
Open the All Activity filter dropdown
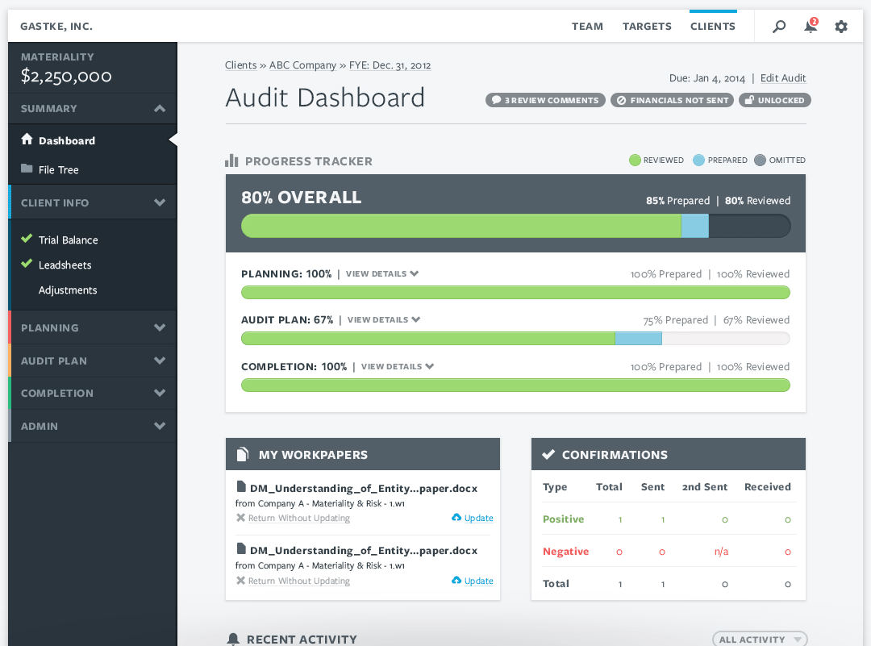[x=759, y=638]
